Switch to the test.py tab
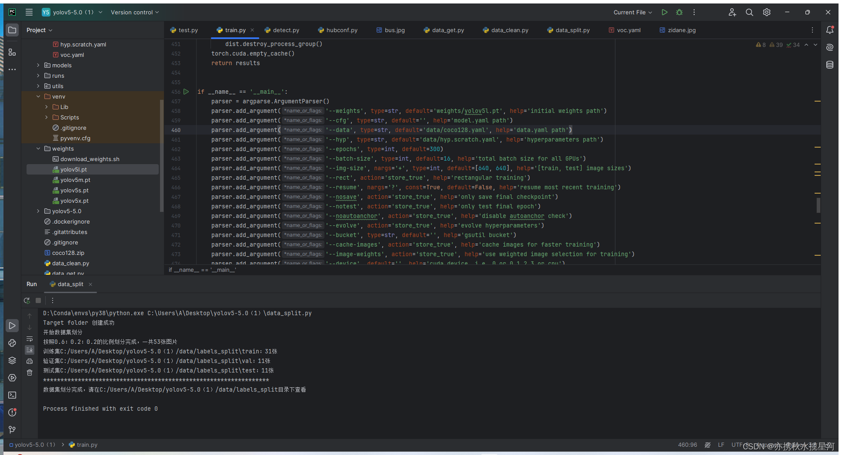This screenshot has height=455, width=842. point(184,30)
